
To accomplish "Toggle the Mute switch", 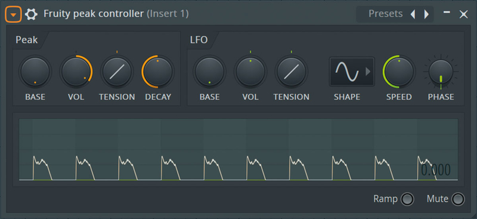I will 458,199.
